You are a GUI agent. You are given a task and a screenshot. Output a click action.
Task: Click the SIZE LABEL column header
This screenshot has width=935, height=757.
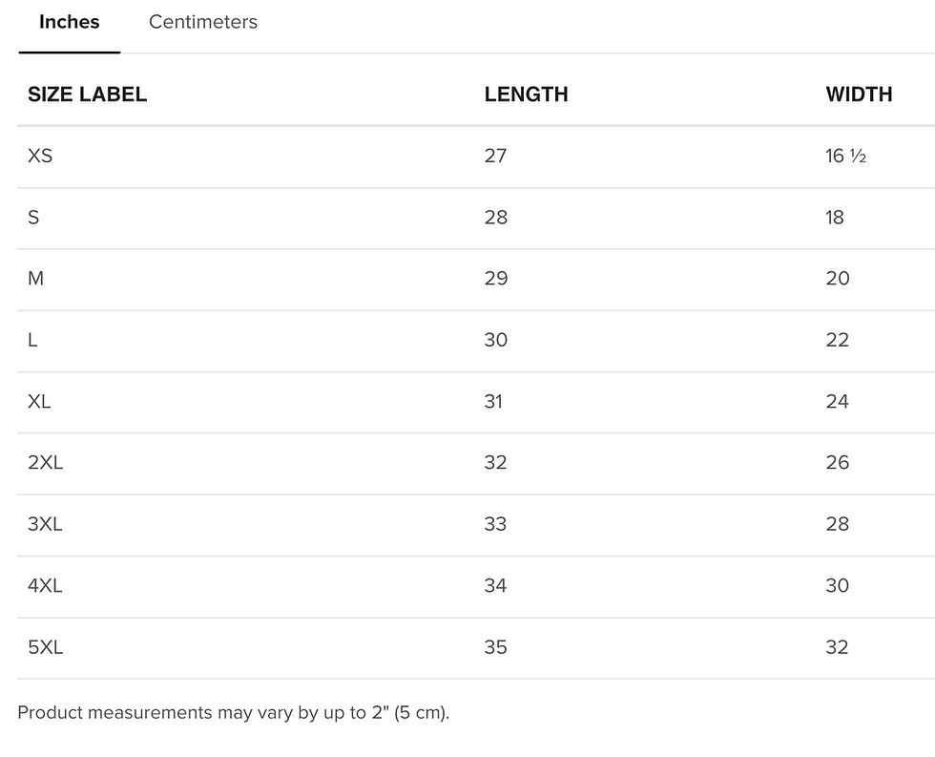tap(87, 95)
